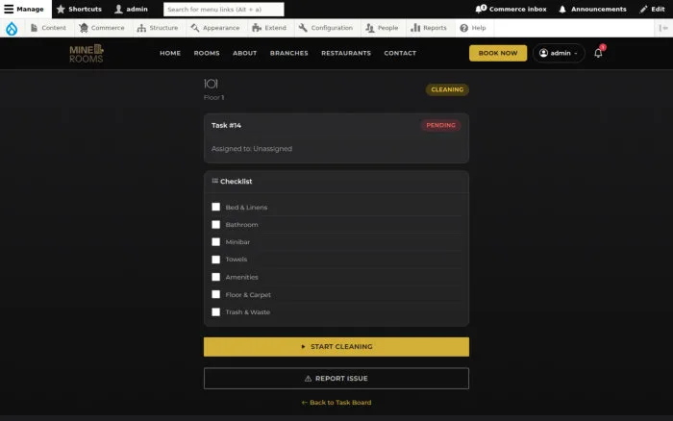Open Shortcuts star icon
The image size is (673, 421).
(x=61, y=9)
